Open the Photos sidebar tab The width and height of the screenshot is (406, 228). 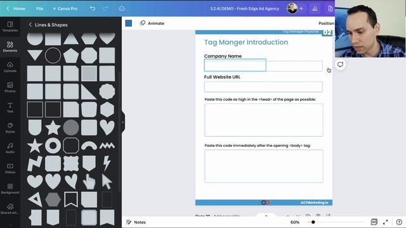[10, 87]
